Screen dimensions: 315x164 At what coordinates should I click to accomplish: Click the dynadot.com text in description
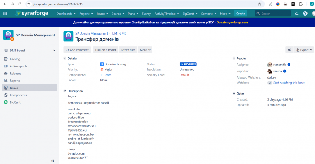click(x=76, y=153)
